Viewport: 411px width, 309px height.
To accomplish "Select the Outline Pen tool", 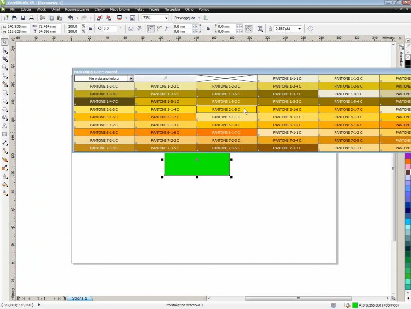I will click(5, 176).
